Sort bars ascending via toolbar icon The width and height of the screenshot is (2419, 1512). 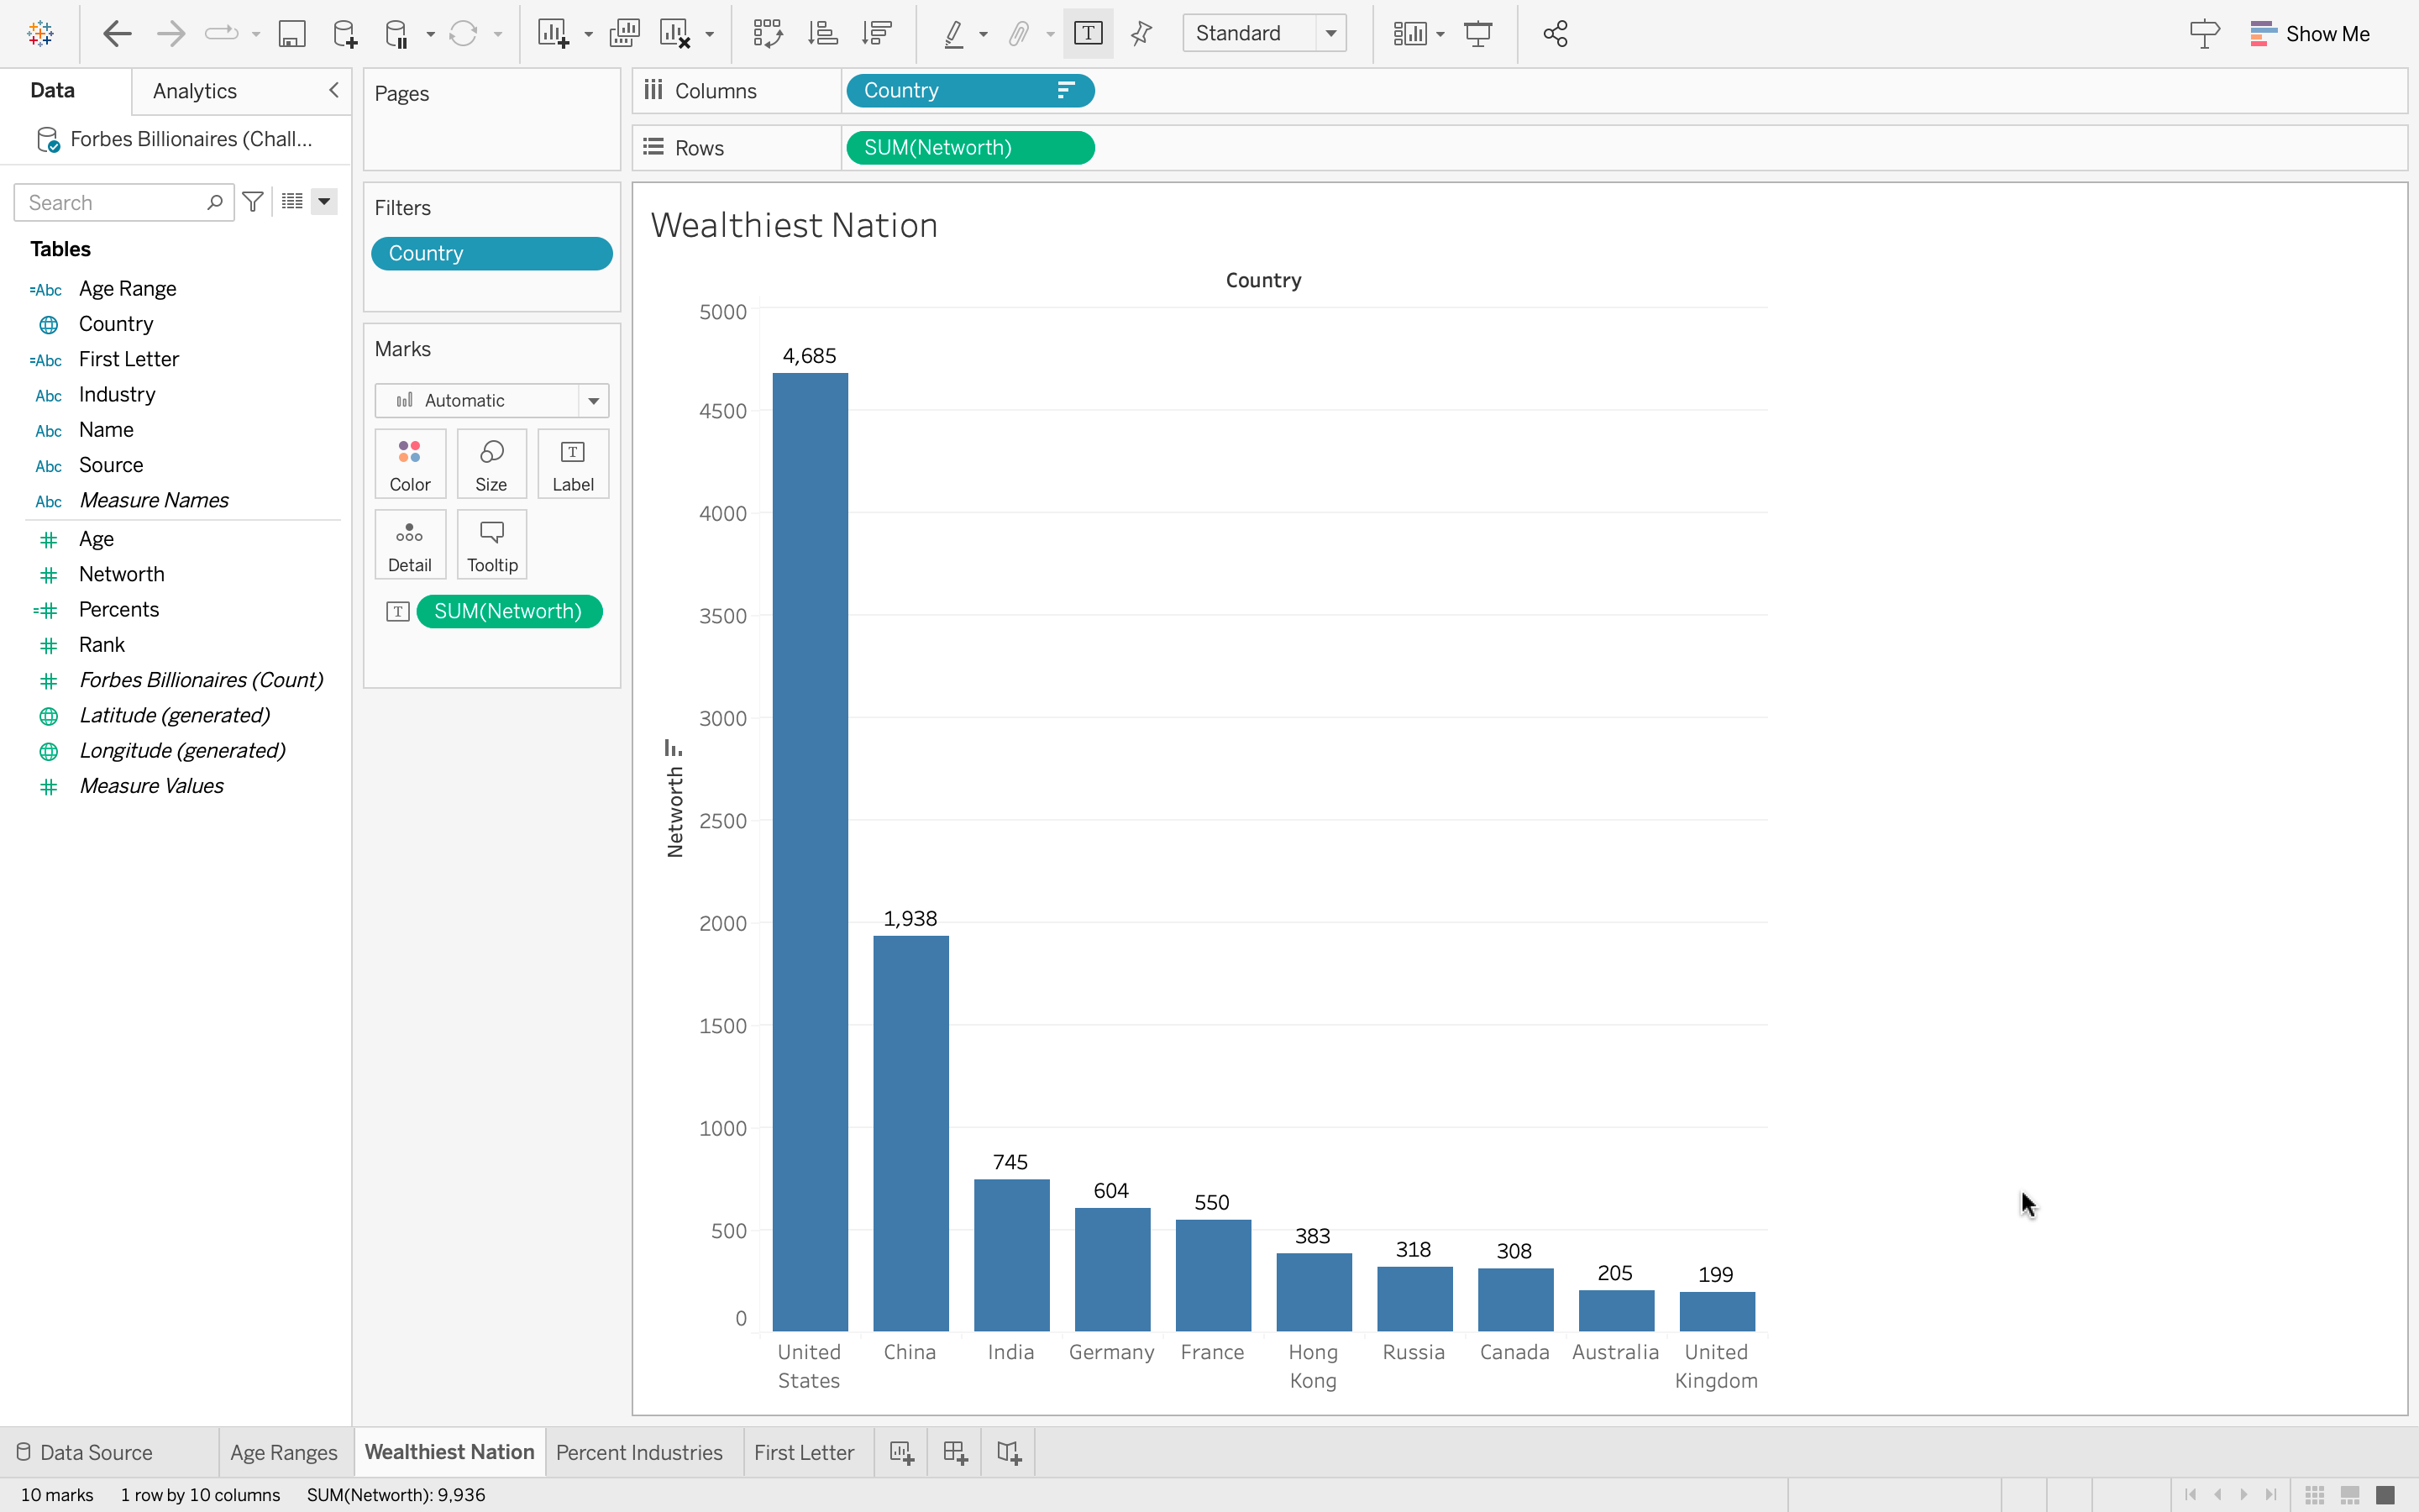[x=821, y=34]
